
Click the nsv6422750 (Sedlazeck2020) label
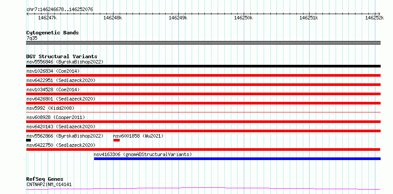(x=61, y=145)
